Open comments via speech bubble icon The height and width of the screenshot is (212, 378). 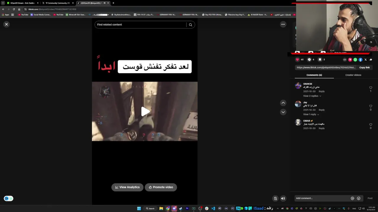(309, 59)
